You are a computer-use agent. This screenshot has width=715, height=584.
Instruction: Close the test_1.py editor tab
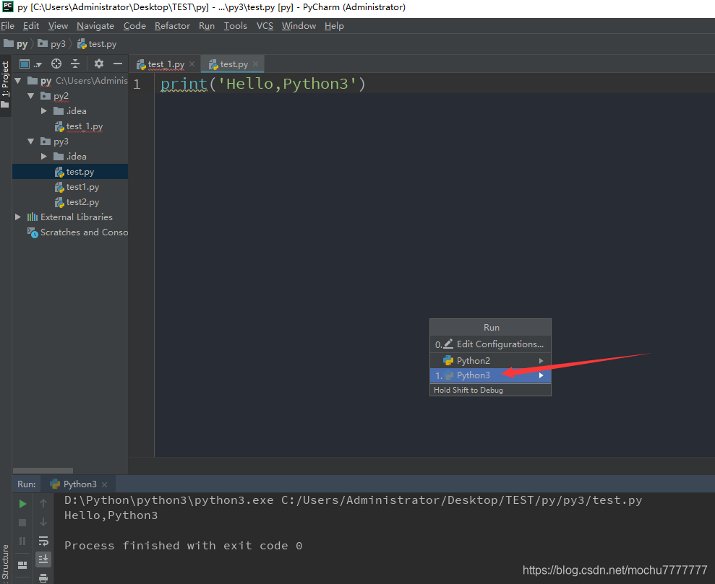(192, 64)
